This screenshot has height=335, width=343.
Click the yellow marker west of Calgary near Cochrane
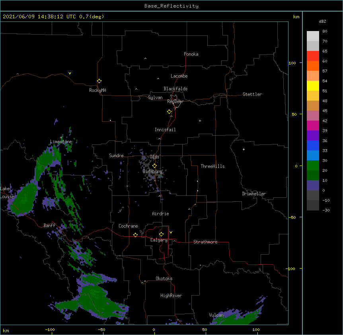pos(135,235)
